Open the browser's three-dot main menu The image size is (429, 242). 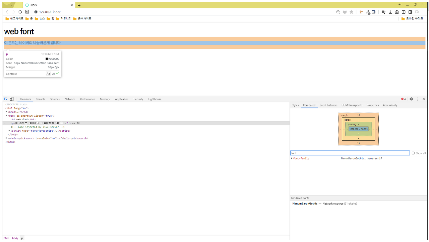pyautogui.click(x=423, y=12)
